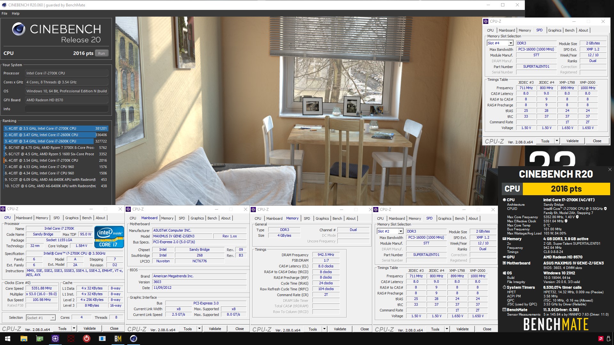Click Tools button in bottom CPU-Z SPD window
The width and height of the screenshot is (614, 345).
click(435, 329)
